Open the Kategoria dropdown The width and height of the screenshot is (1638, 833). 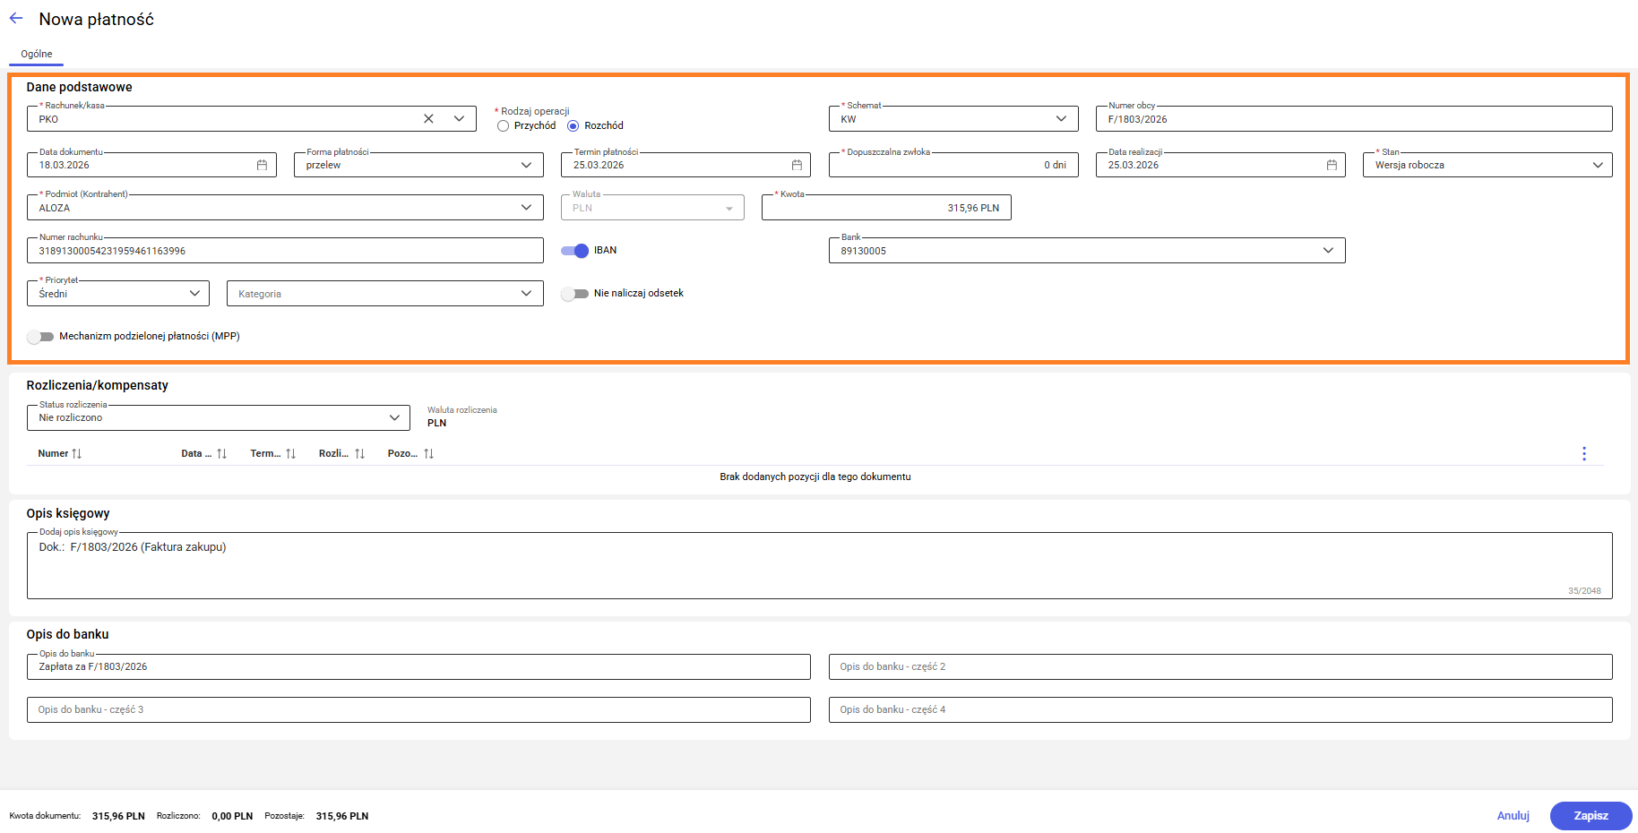(526, 294)
